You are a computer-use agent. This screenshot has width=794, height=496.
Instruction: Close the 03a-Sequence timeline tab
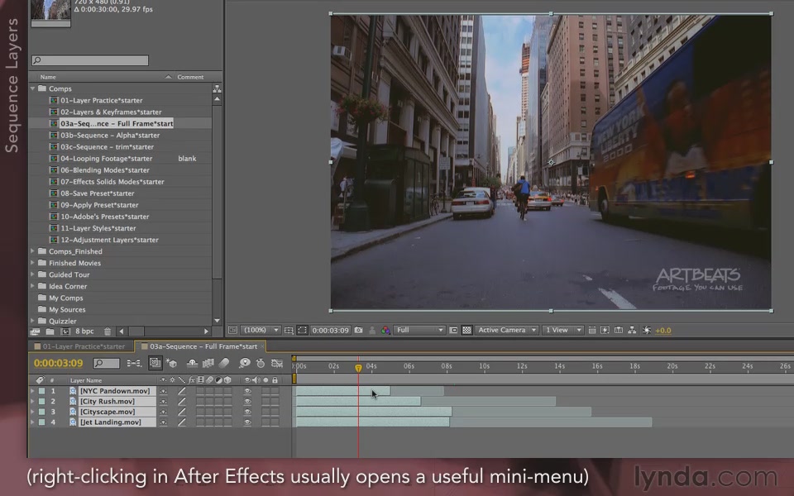click(x=262, y=346)
